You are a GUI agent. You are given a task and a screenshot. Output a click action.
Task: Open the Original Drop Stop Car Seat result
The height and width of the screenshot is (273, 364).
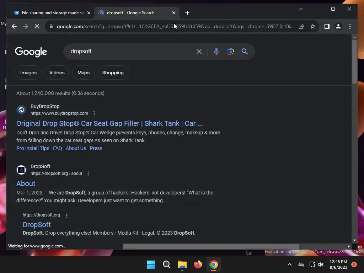point(109,123)
